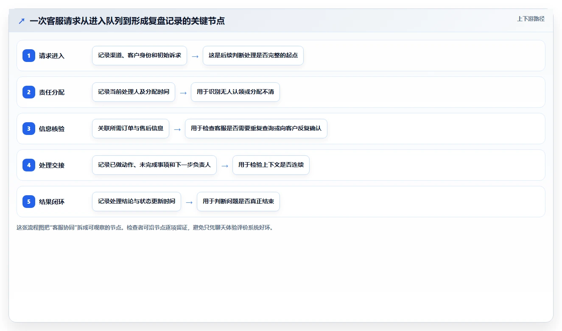
Task: Click the 请求进入 step label
Action: click(x=52, y=56)
